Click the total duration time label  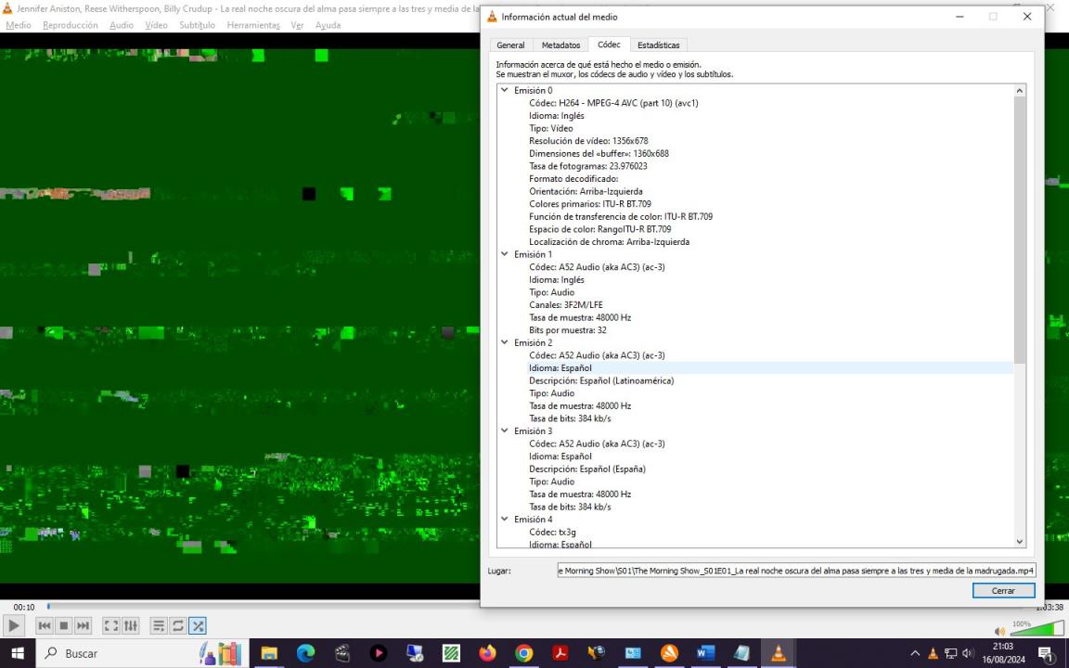1050,607
